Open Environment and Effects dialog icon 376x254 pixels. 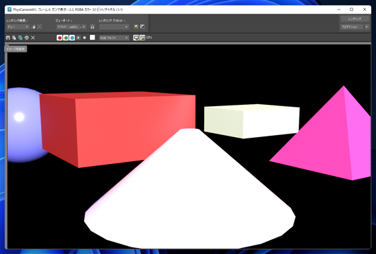point(142,27)
